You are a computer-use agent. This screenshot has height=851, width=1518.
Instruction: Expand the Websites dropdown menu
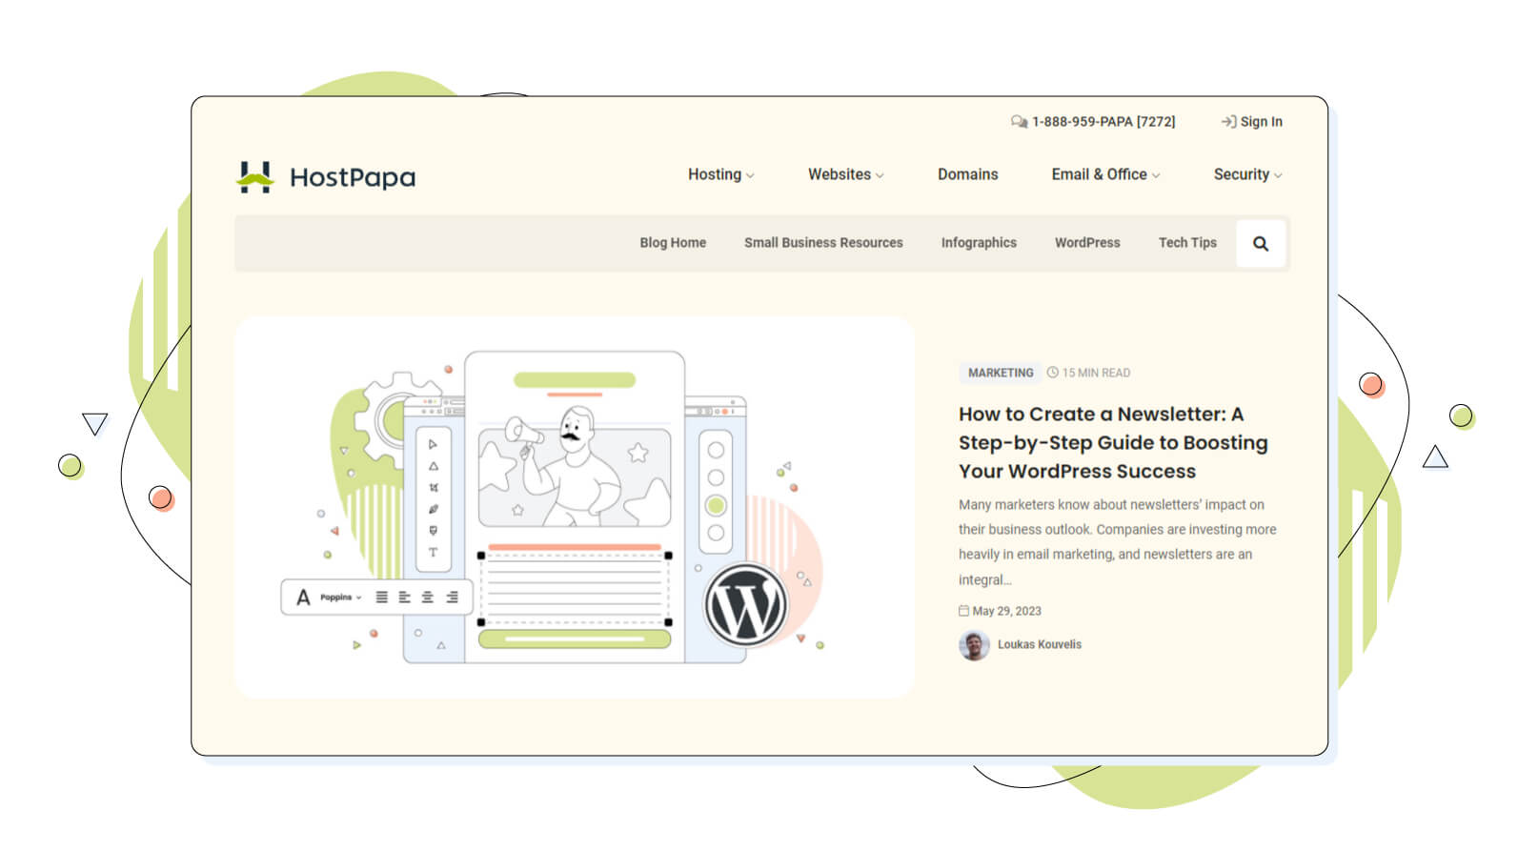(x=845, y=174)
